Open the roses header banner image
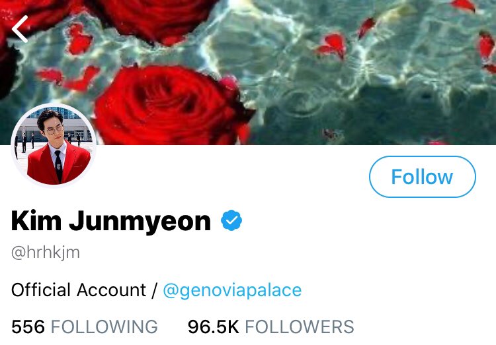The height and width of the screenshot is (345, 496). point(248,73)
